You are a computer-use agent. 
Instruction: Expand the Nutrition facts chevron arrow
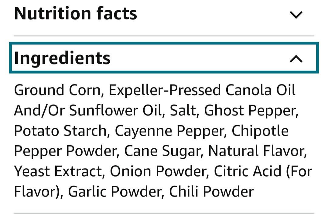pos(296,15)
